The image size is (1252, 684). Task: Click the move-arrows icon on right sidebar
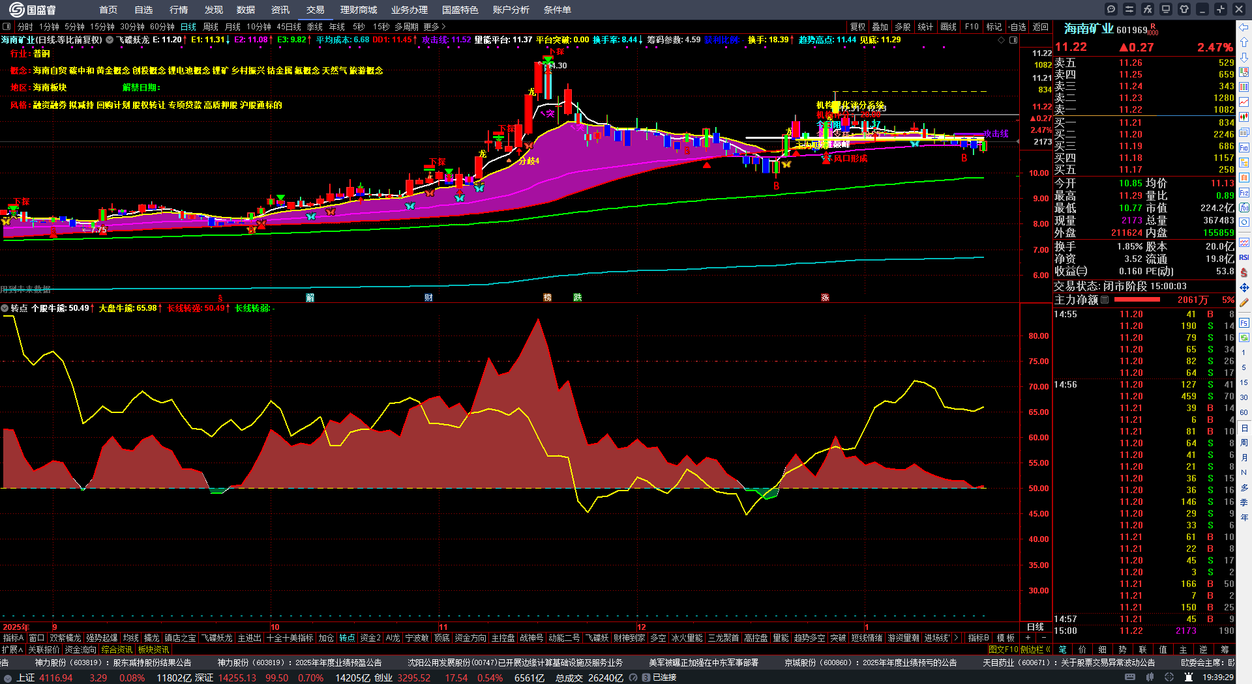[x=1244, y=287]
